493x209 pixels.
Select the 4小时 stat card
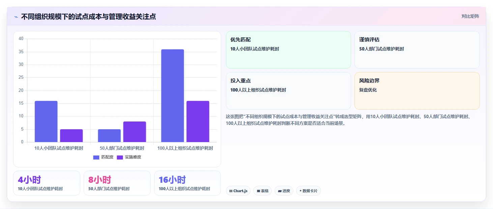click(x=47, y=183)
